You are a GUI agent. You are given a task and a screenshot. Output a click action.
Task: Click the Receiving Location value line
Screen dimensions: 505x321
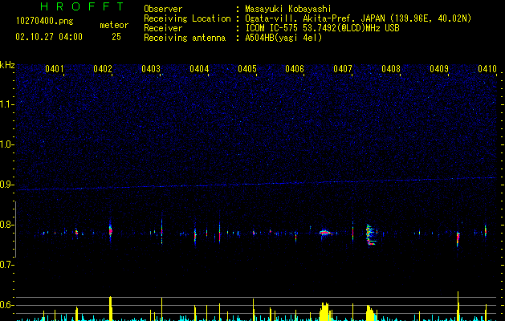(x=358, y=18)
